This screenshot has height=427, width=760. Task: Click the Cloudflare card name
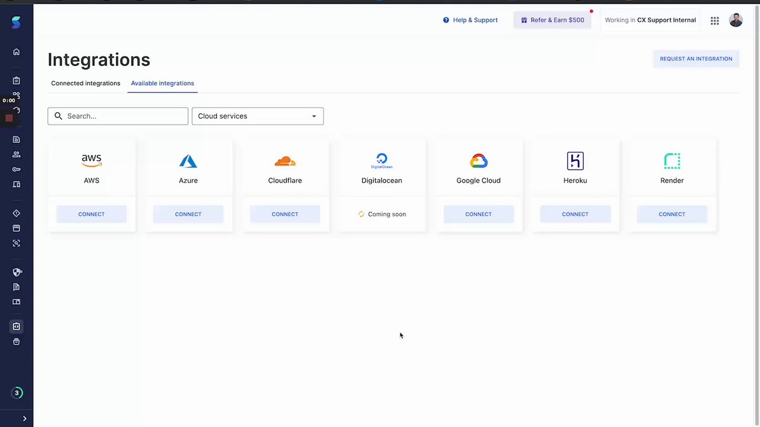(x=285, y=180)
